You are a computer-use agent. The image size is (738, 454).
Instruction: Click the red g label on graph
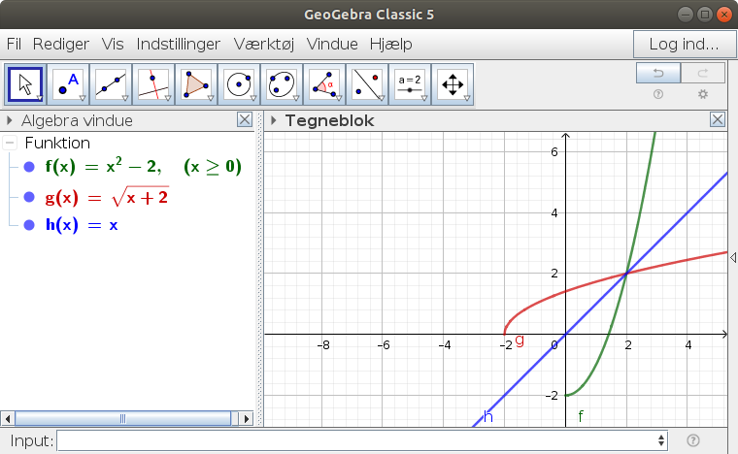(520, 340)
